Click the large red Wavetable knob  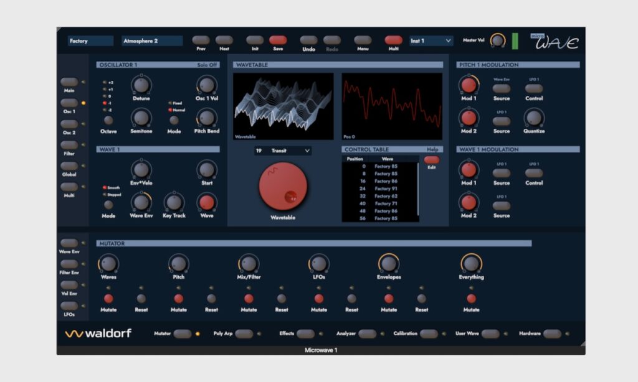283,187
